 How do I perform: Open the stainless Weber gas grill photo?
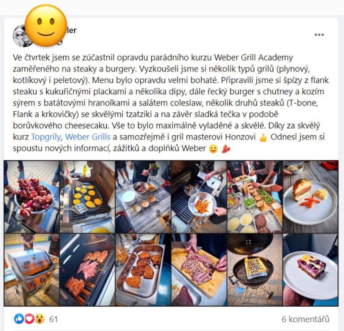pos(32,270)
